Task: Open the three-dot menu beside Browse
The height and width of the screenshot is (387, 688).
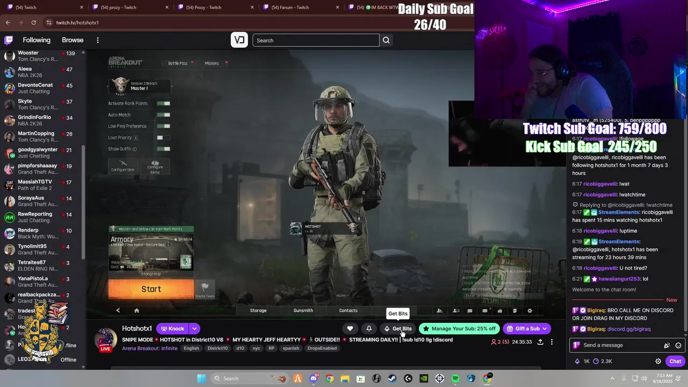Action: point(97,40)
